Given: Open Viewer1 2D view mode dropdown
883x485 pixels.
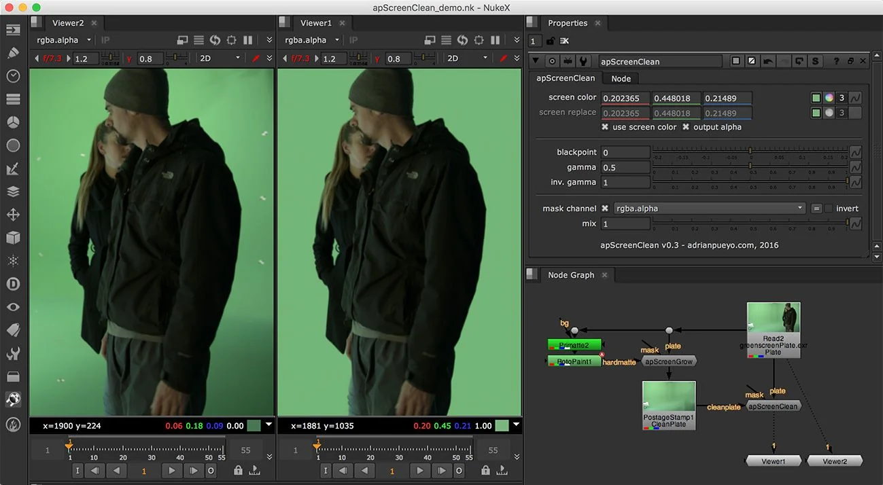Looking at the screenshot, I should tap(466, 58).
